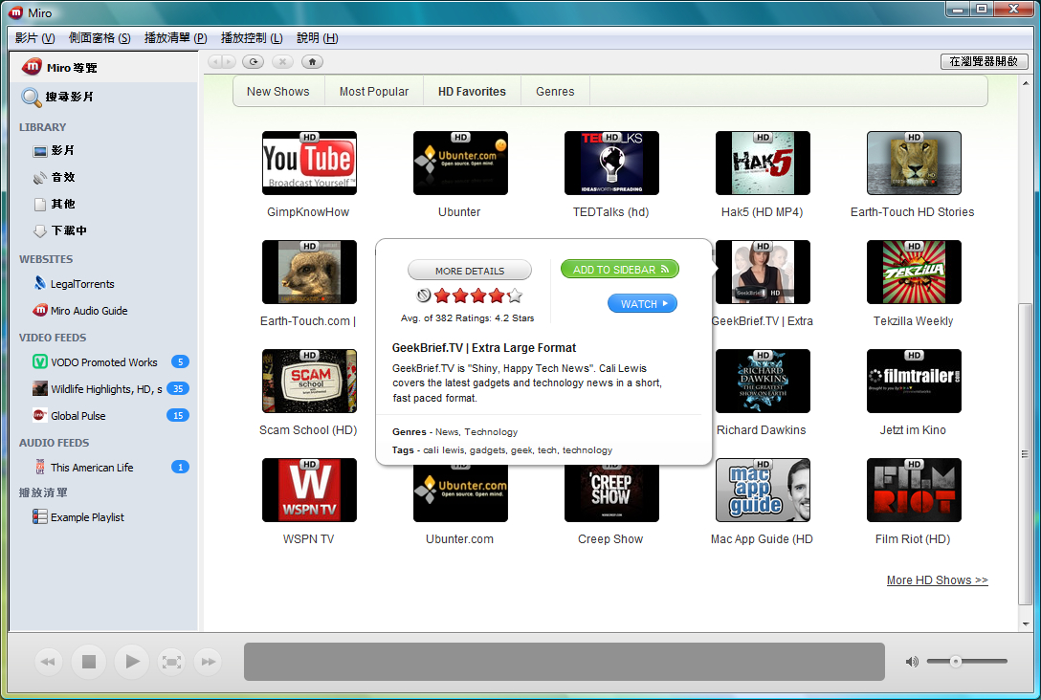Open the Richard Dawkins thumbnail

pos(763,381)
